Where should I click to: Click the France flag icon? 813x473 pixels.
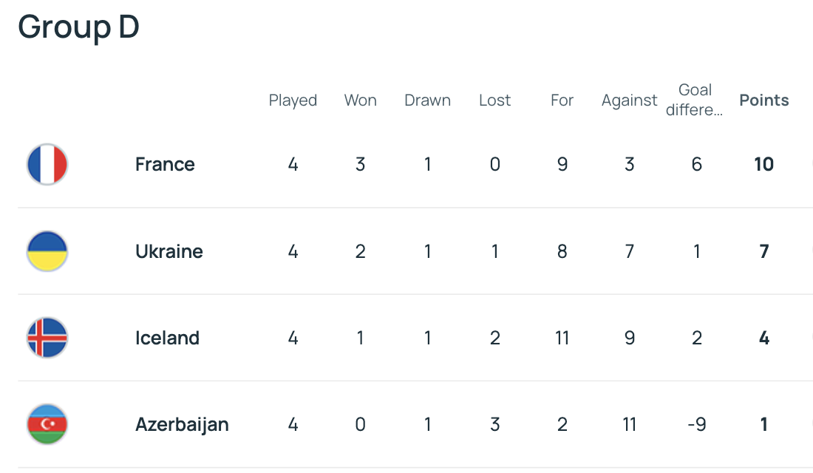pyautogui.click(x=47, y=164)
